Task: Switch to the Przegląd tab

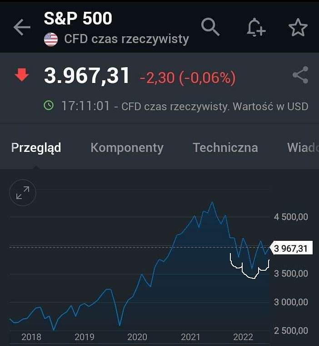Action: coord(36,147)
